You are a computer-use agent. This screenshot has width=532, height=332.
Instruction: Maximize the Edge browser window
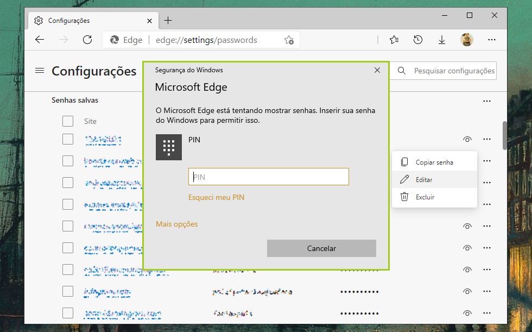click(x=470, y=15)
